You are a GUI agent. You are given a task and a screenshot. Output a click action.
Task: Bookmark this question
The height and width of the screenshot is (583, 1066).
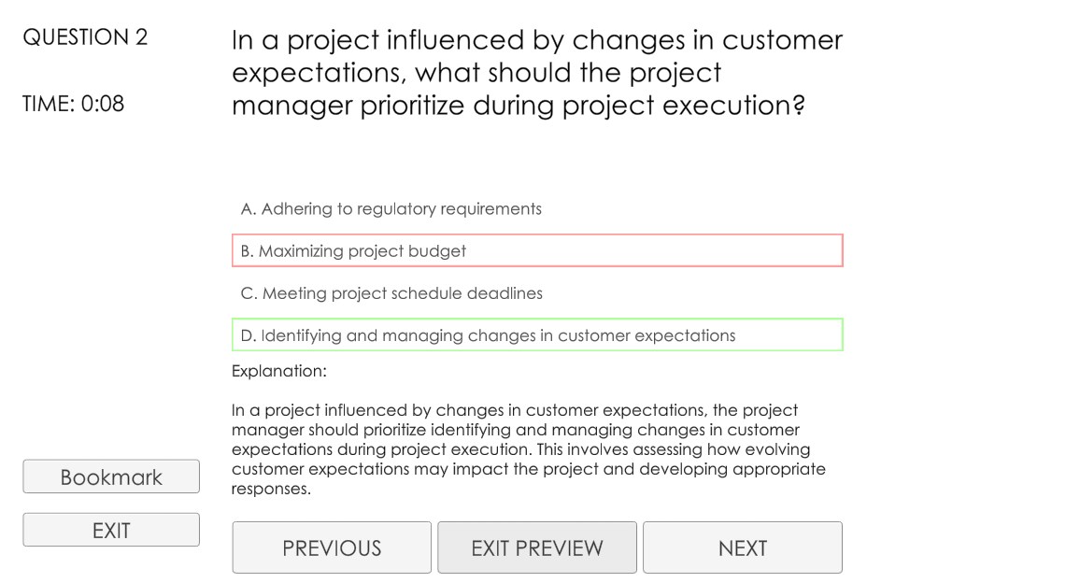click(111, 477)
